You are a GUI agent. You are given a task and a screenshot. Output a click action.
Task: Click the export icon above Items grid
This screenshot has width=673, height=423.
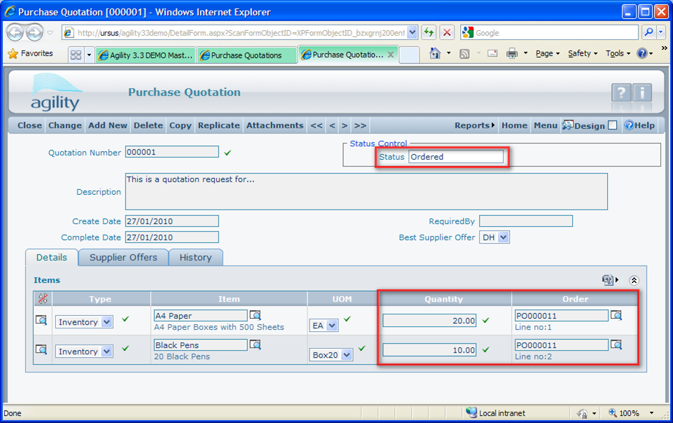(608, 280)
